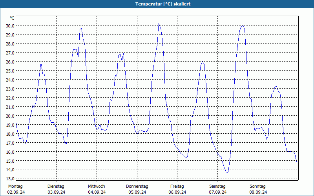Select the 25,0 y-axis value
Image resolution: width=314 pixels, height=196 pixels.
(10, 71)
